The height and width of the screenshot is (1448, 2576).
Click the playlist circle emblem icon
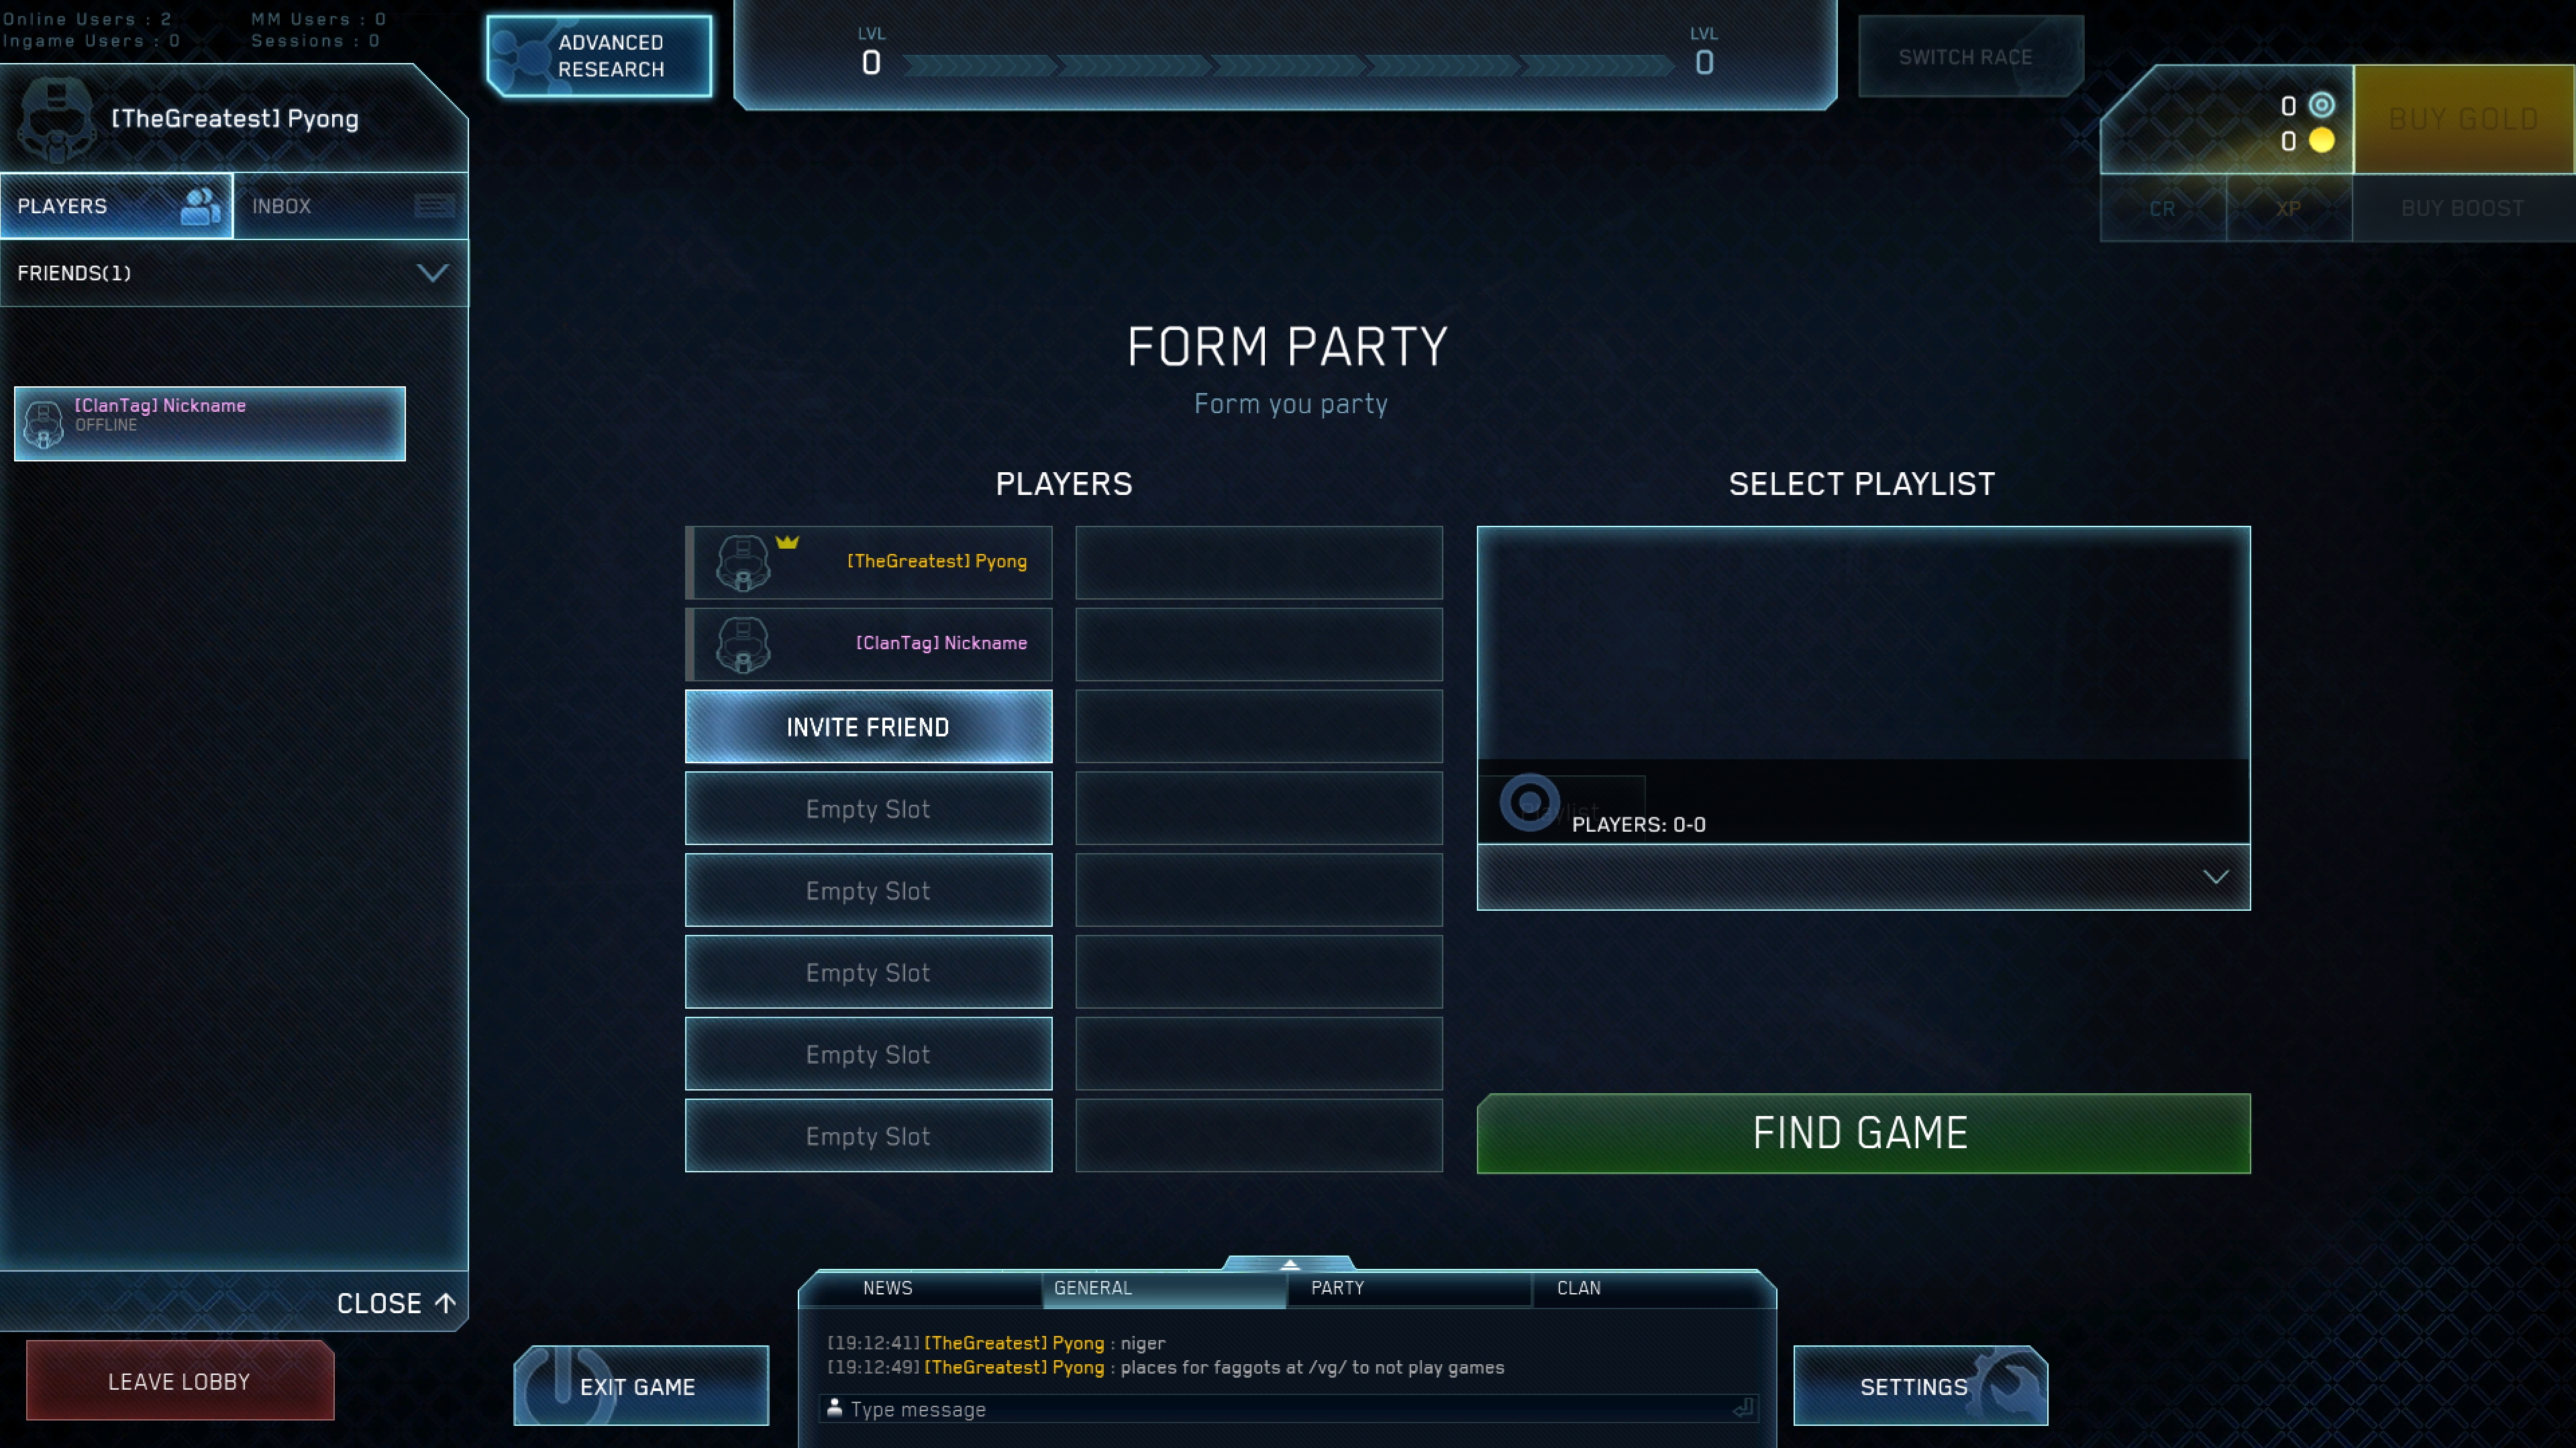point(1529,801)
